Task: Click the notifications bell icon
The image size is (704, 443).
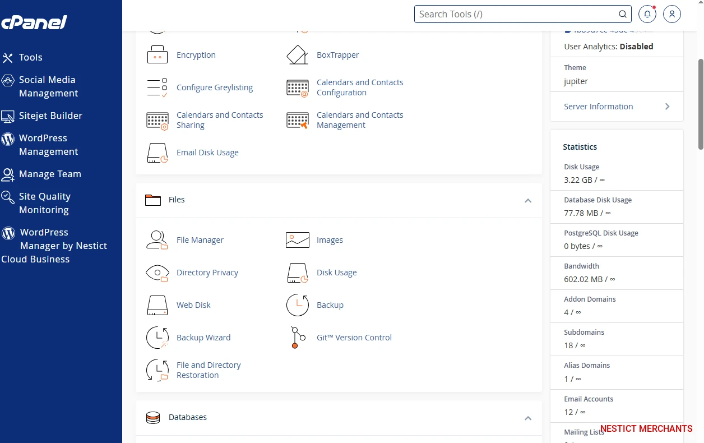Action: pos(647,14)
